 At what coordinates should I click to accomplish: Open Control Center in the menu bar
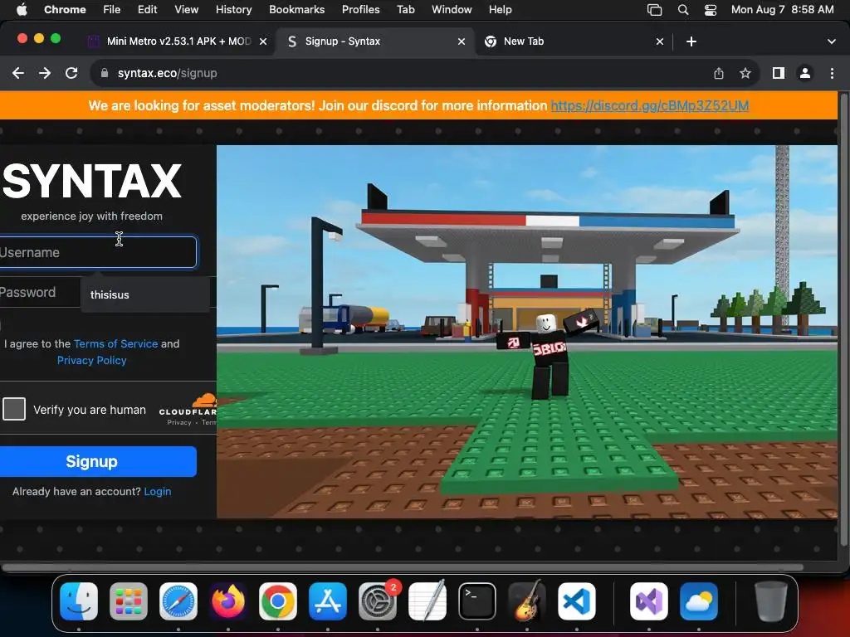click(x=711, y=10)
